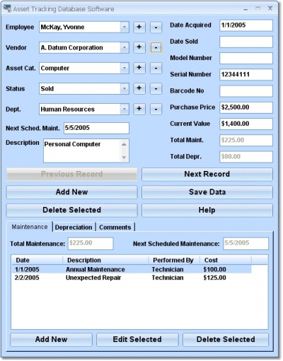Screen dimensions: 283x361
Task: Open the Status dropdown showing Sold
Action: pos(125,88)
